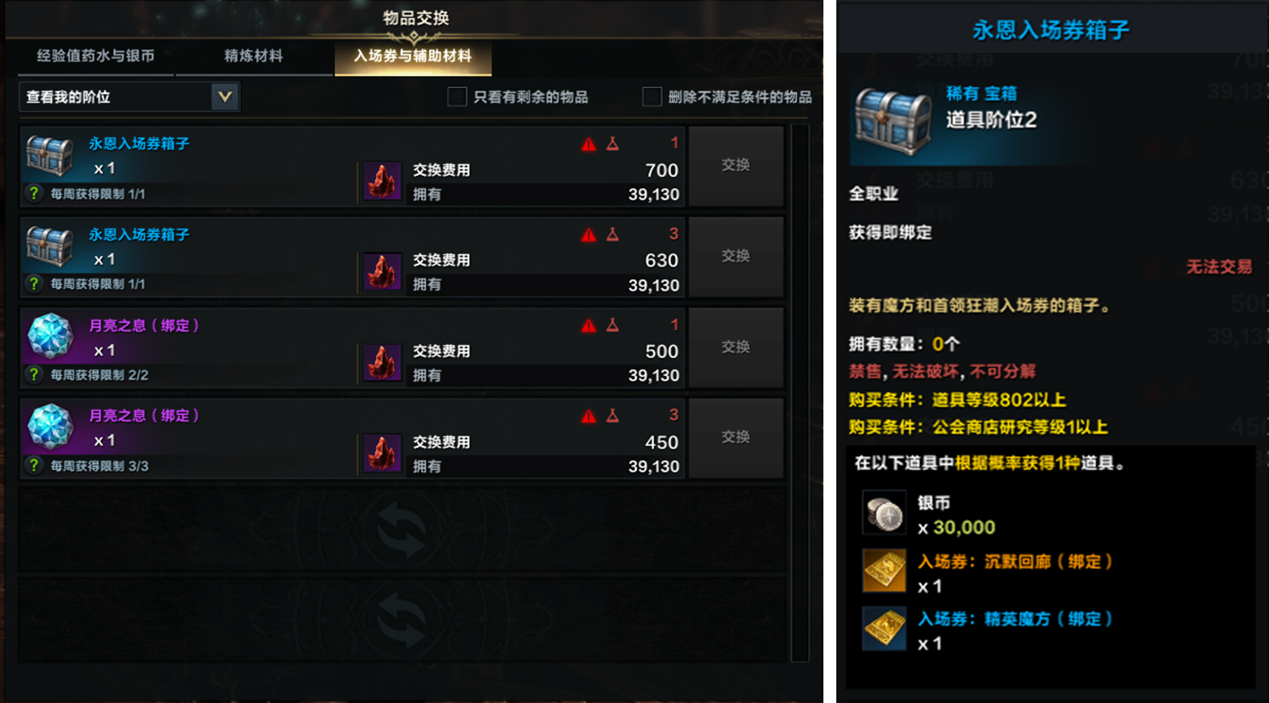1269x703 pixels.
Task: Click the second 永恩入场券箱子 chest icon
Action: (50, 246)
